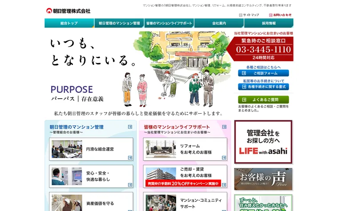Click the 円滑な組合運営 meeting photo
Image resolution: width=338 pixels, height=211 pixels.
[67, 149]
